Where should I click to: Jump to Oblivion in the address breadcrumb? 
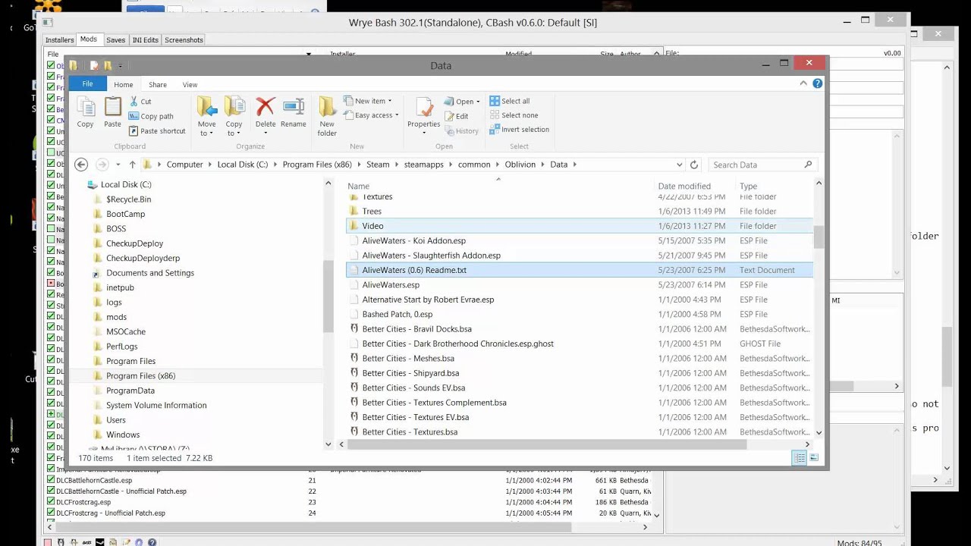click(520, 165)
